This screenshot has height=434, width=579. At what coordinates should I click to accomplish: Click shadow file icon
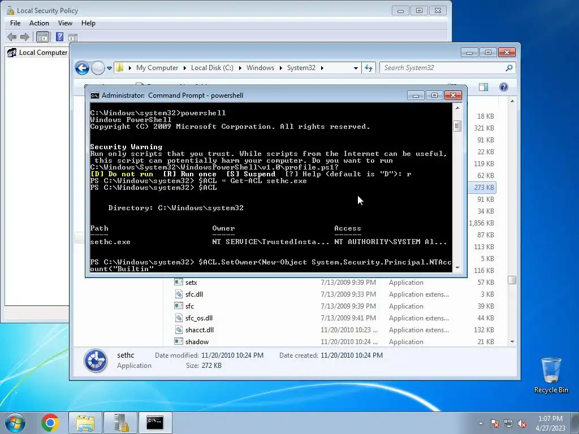pyautogui.click(x=179, y=341)
